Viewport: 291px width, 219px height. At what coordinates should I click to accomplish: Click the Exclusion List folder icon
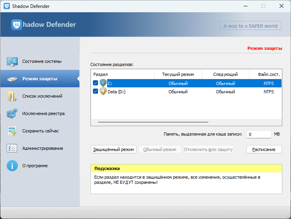(12, 96)
